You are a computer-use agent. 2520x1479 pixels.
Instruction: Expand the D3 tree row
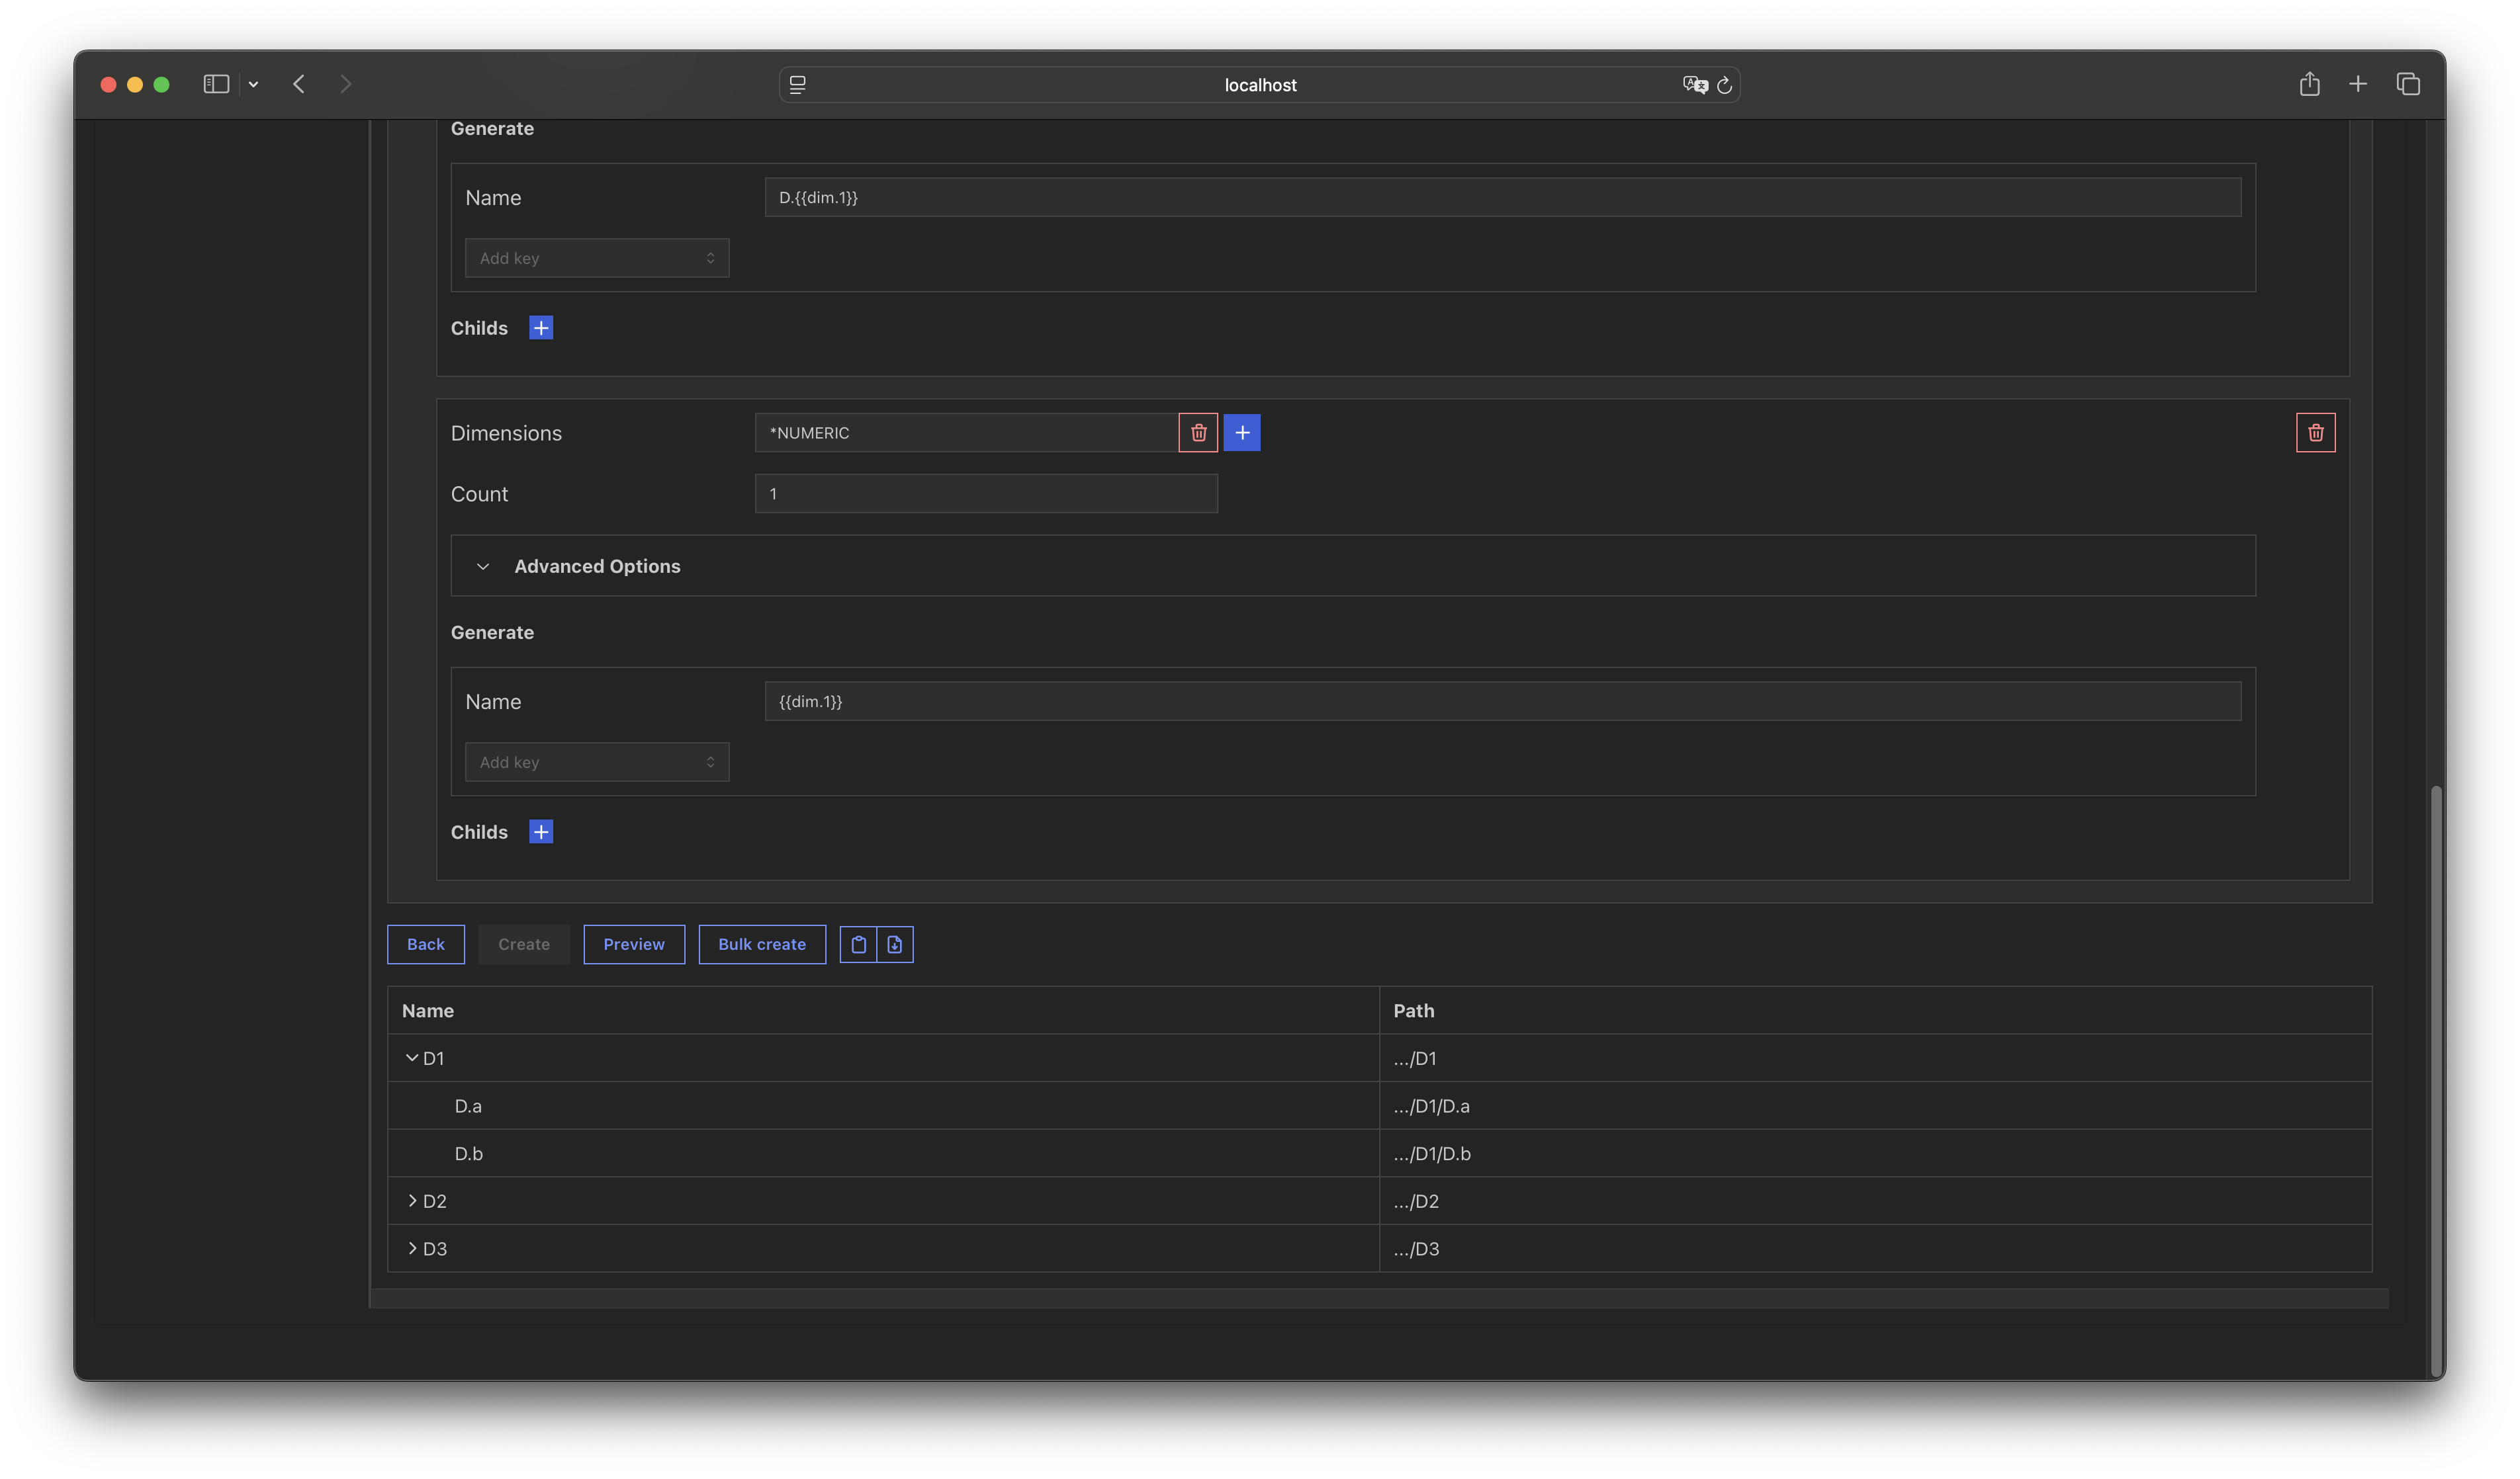click(x=412, y=1248)
